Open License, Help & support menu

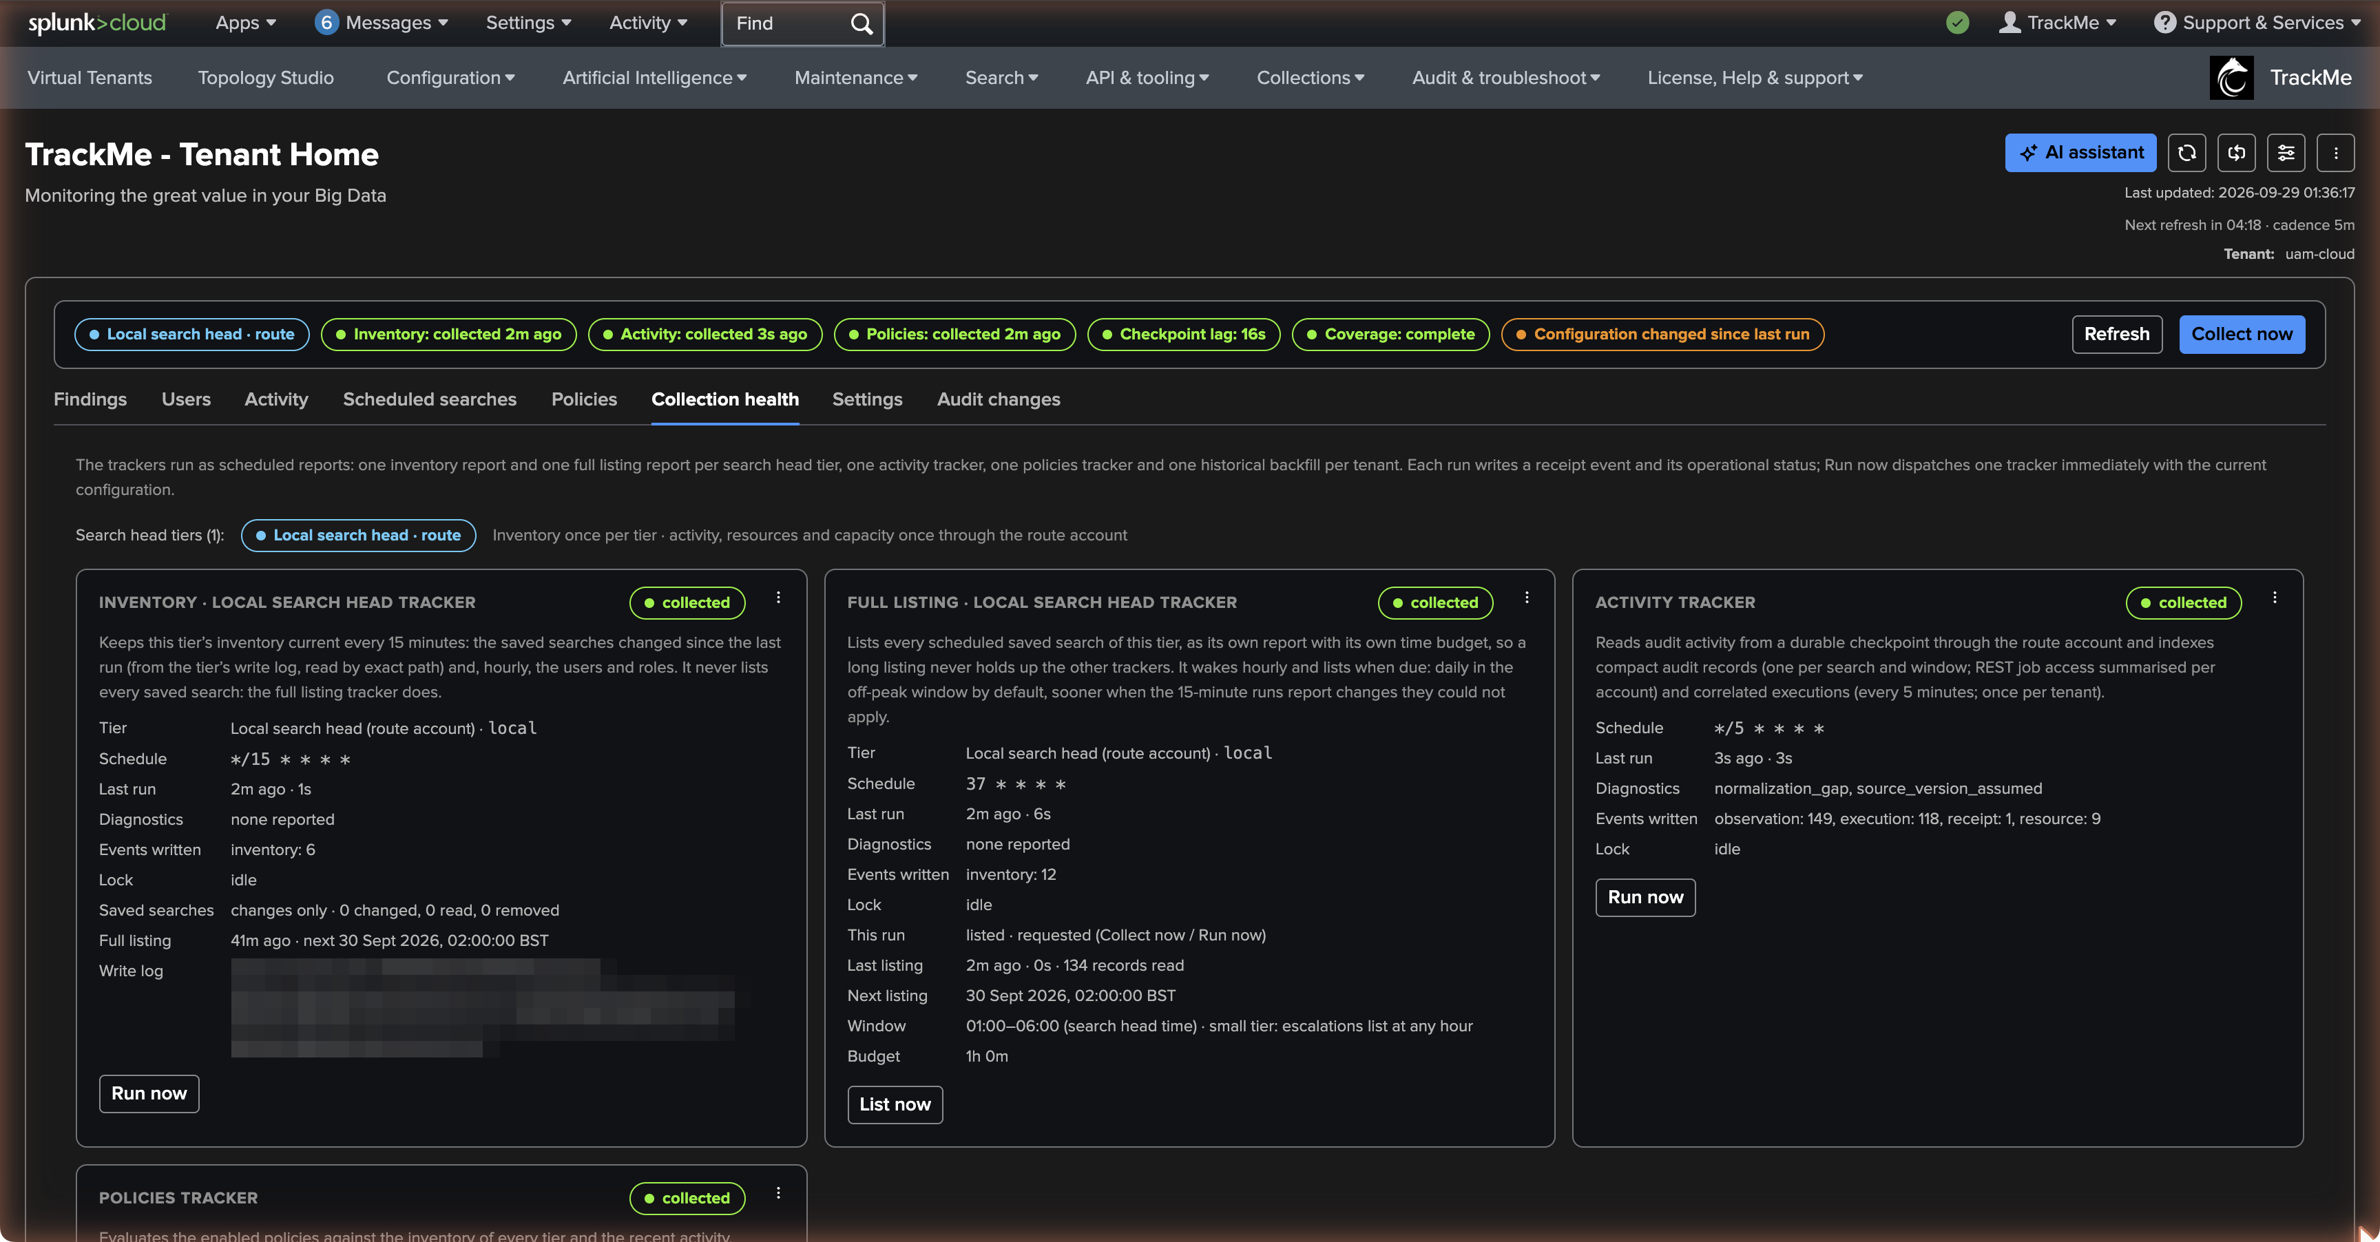click(x=1755, y=78)
